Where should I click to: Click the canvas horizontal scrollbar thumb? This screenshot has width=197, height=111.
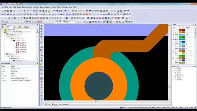click(x=96, y=101)
